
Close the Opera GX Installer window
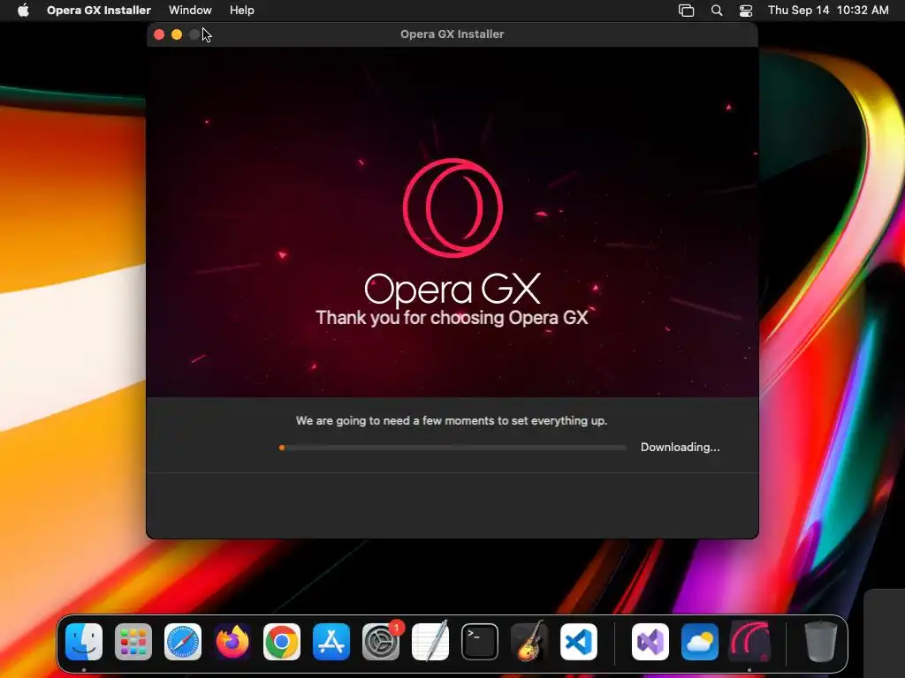point(159,34)
